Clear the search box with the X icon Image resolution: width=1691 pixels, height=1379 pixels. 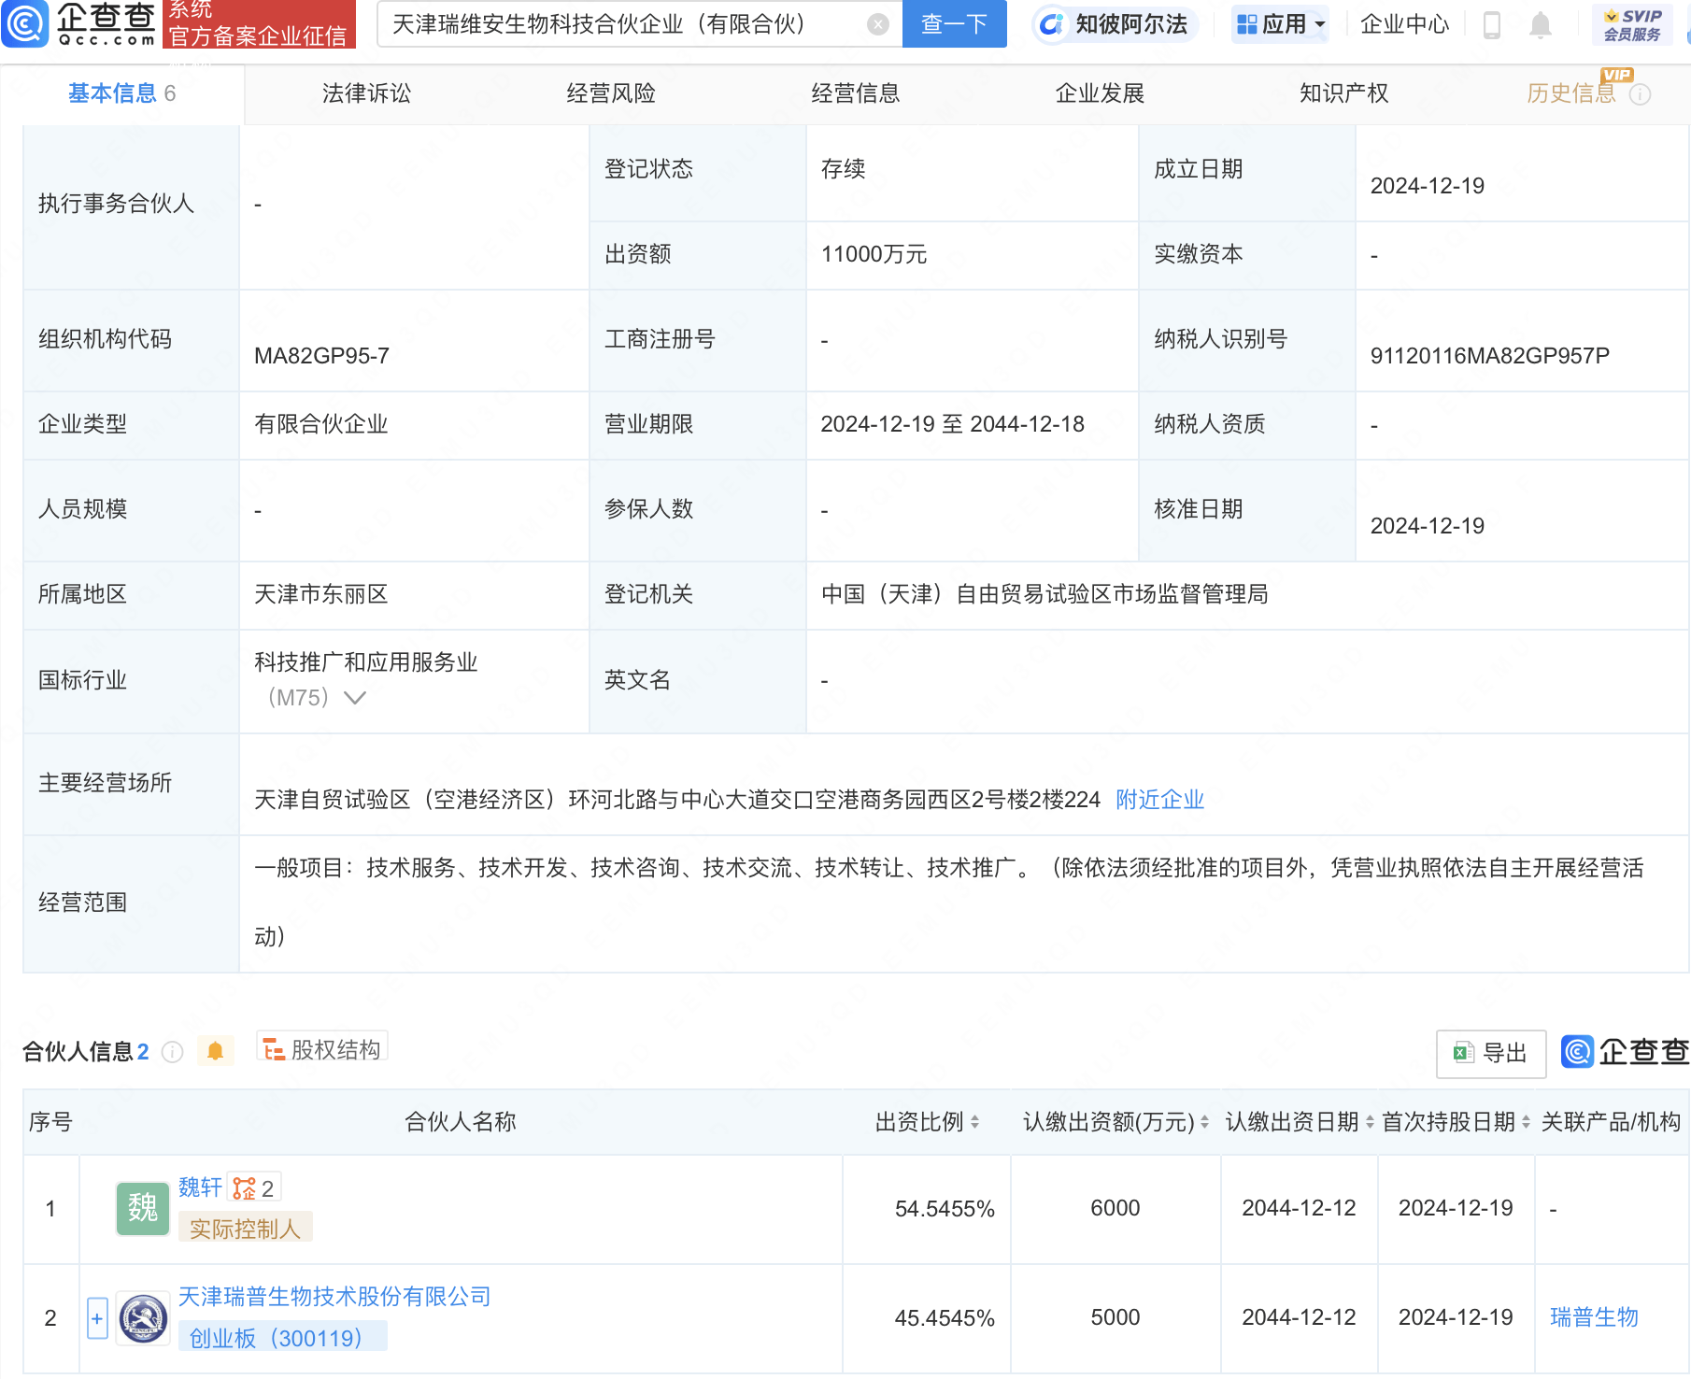click(x=877, y=24)
